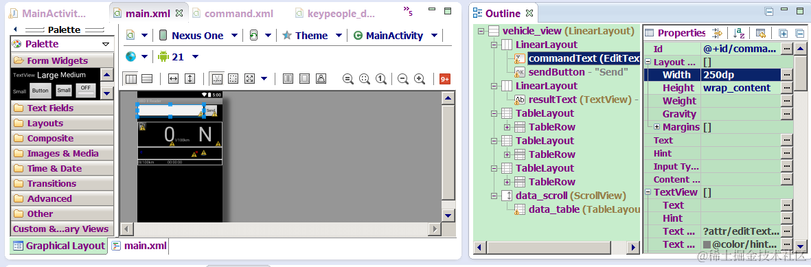Zoom in the layout canvas
811x267 pixels.
point(420,79)
